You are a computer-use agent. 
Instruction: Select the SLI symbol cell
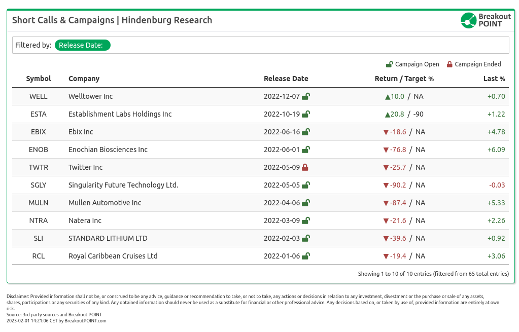click(x=39, y=238)
